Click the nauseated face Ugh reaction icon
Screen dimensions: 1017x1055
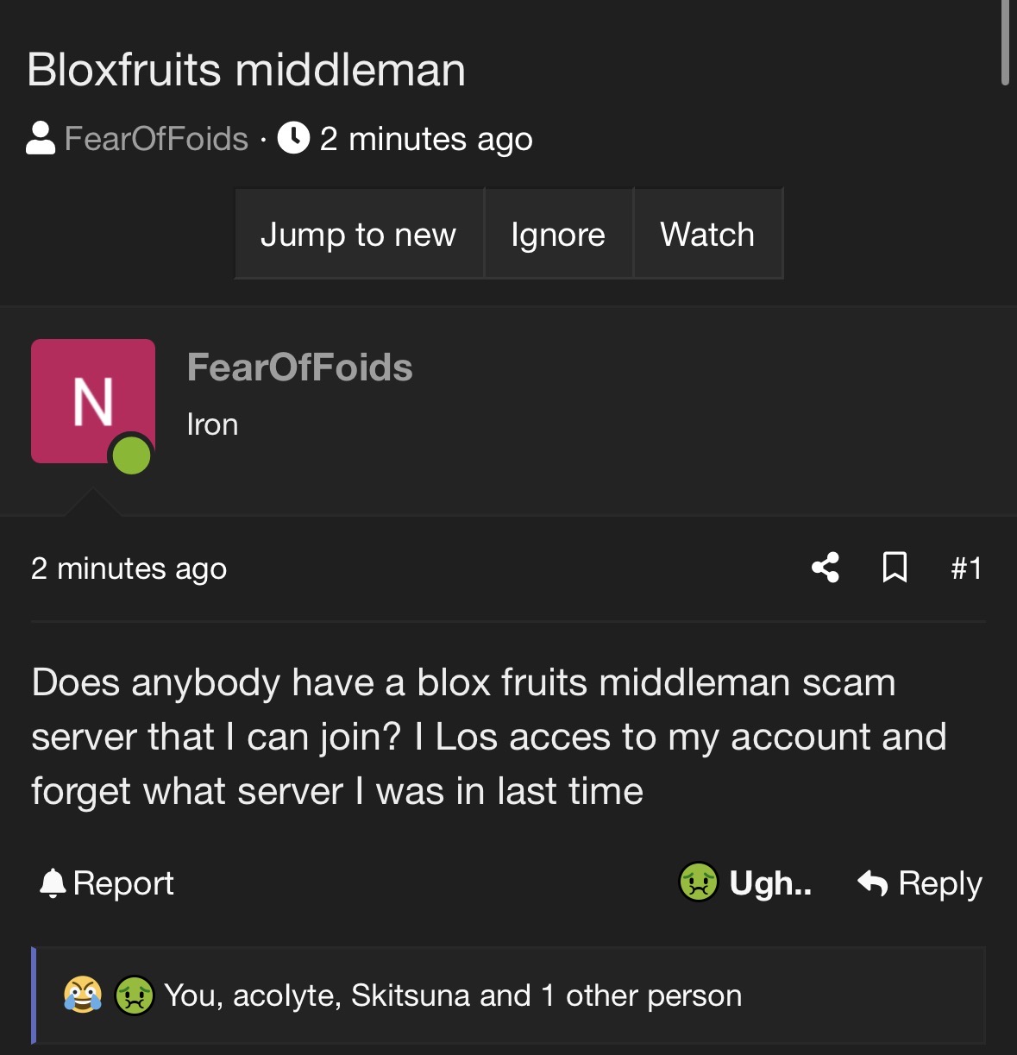click(x=698, y=882)
